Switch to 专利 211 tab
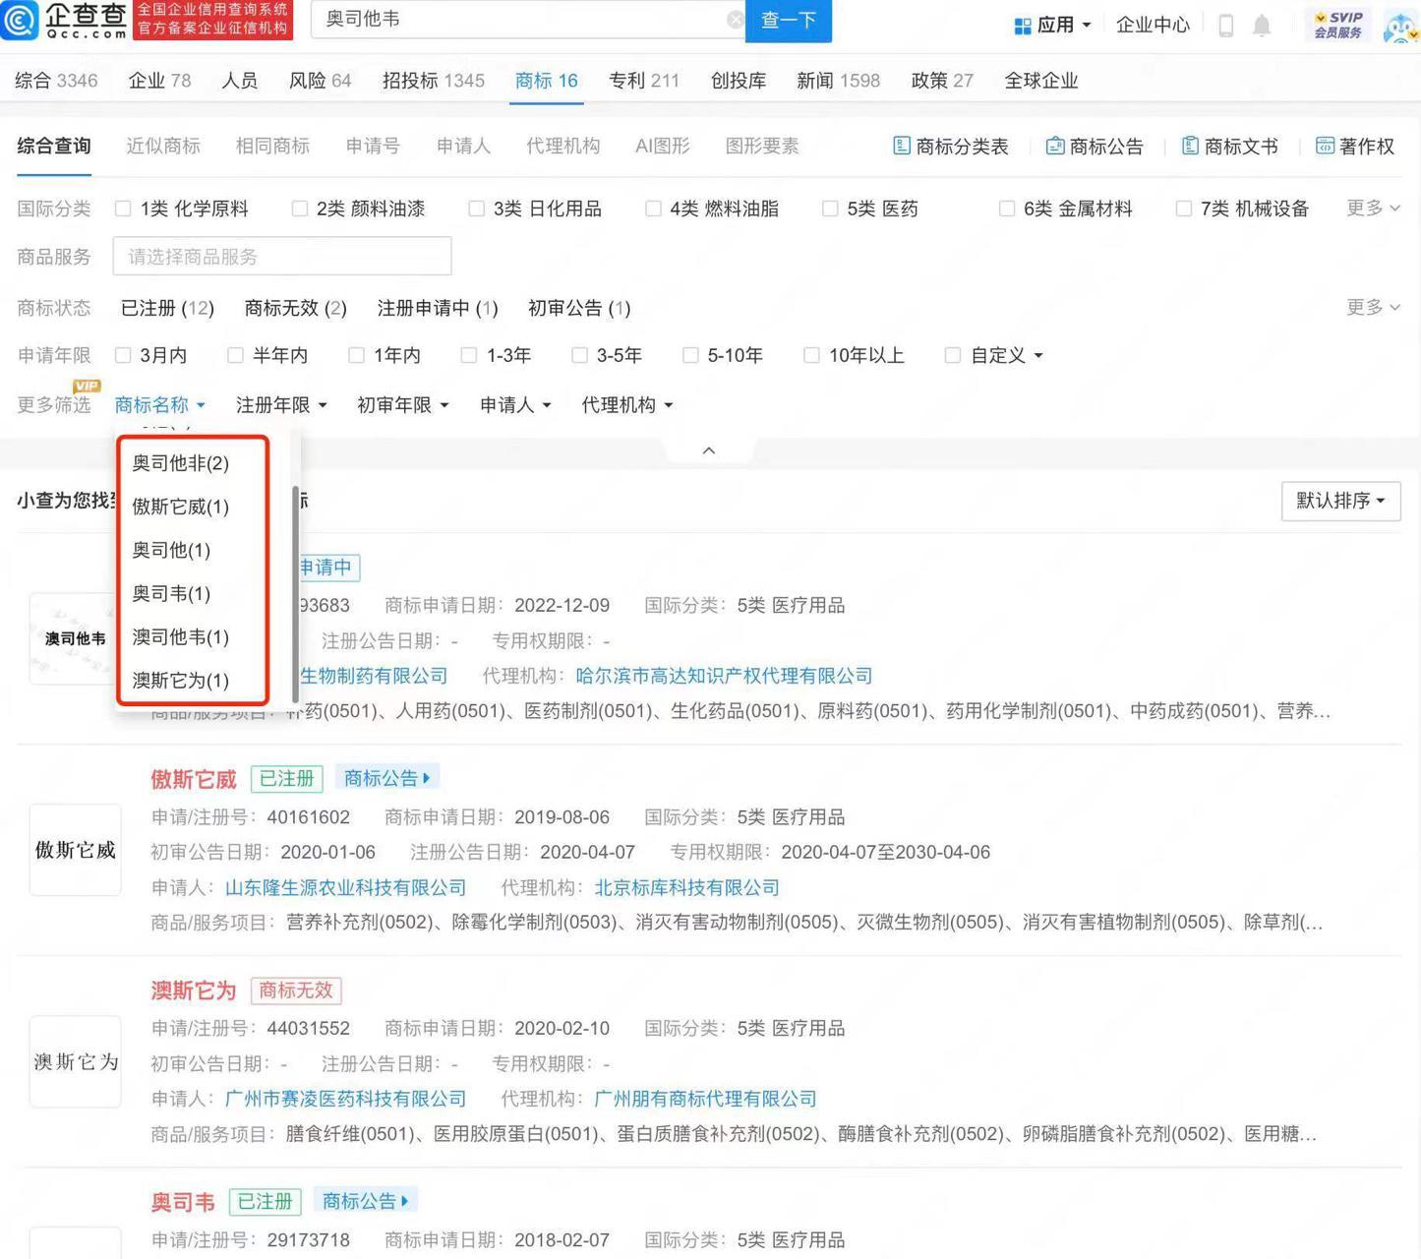The image size is (1421, 1259). click(x=644, y=81)
